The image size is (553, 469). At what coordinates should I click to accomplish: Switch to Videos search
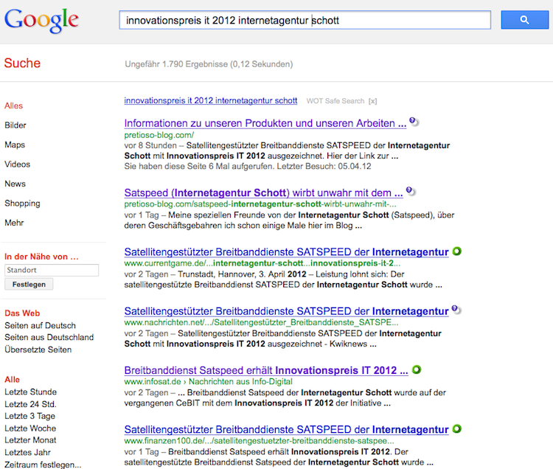[17, 164]
